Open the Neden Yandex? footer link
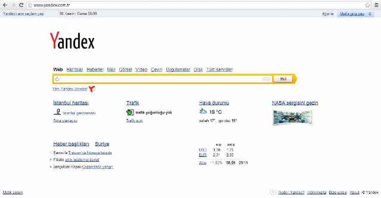 point(291,192)
